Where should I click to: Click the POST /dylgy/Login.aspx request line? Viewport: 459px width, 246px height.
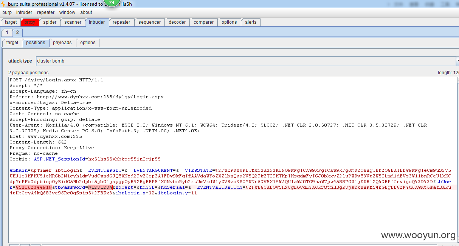tap(56, 80)
